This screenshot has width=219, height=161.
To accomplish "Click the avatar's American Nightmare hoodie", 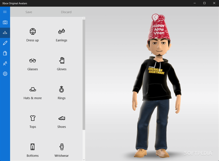I will [x=157, y=79].
